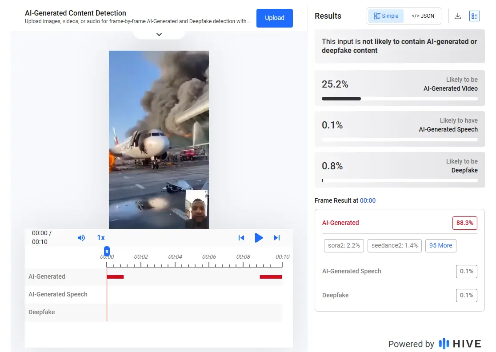496x352 pixels.
Task: Change the 1x playback speed
Action: pos(101,238)
